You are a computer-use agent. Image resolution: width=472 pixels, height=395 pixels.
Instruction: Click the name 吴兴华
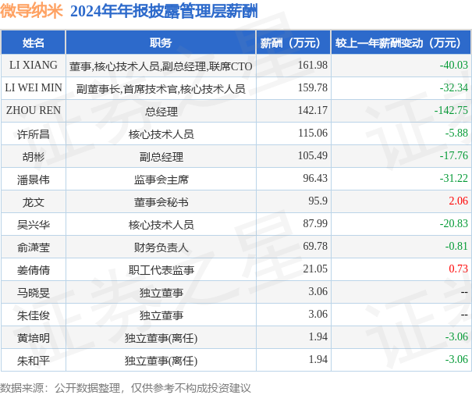(34, 225)
